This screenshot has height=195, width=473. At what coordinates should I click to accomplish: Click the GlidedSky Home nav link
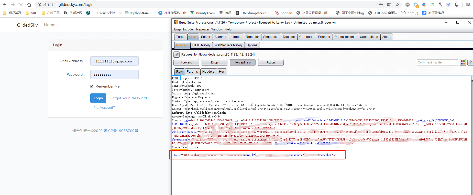click(50, 25)
